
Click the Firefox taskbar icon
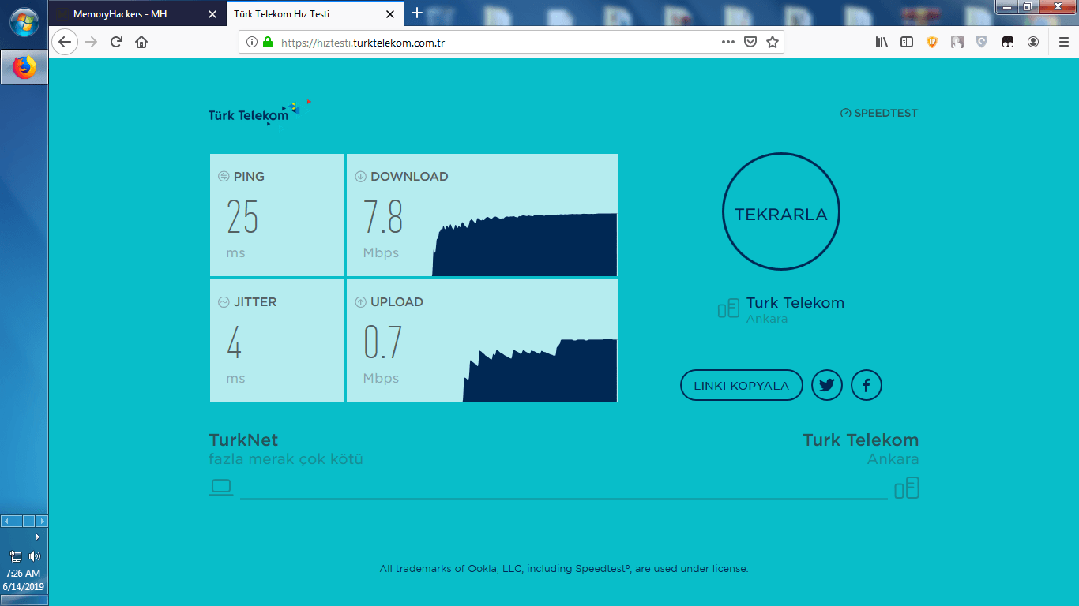pyautogui.click(x=24, y=68)
